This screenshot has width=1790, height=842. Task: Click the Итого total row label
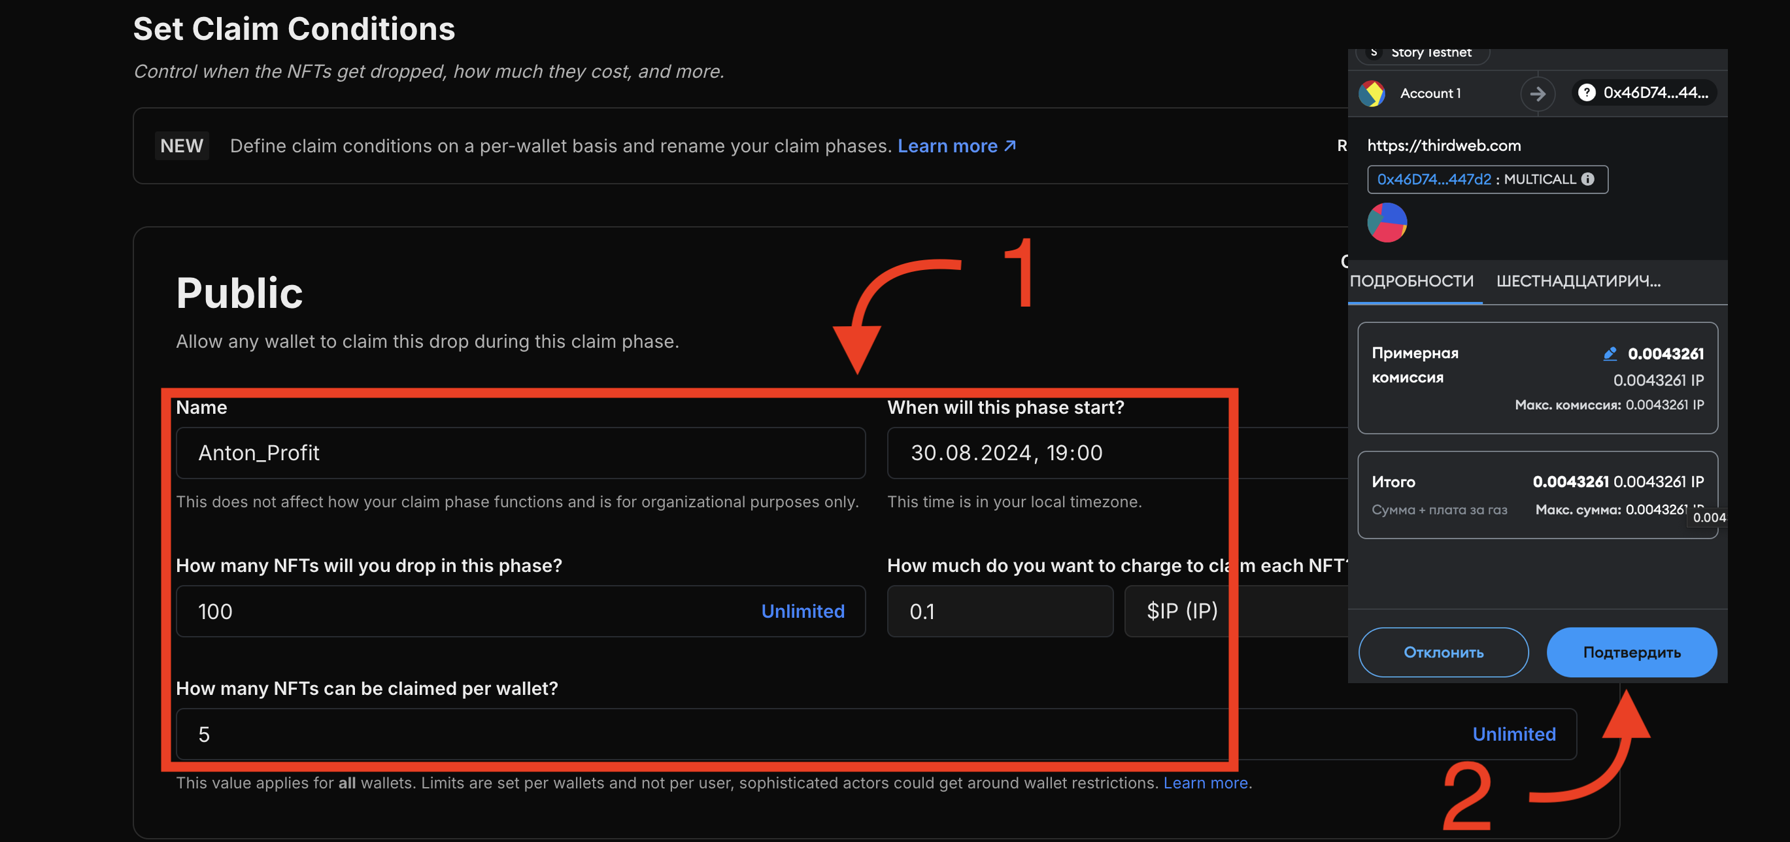coord(1393,481)
